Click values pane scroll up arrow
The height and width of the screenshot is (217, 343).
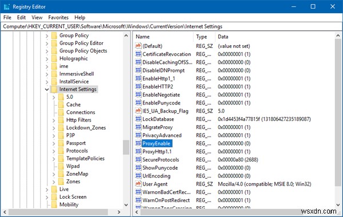pyautogui.click(x=338, y=35)
